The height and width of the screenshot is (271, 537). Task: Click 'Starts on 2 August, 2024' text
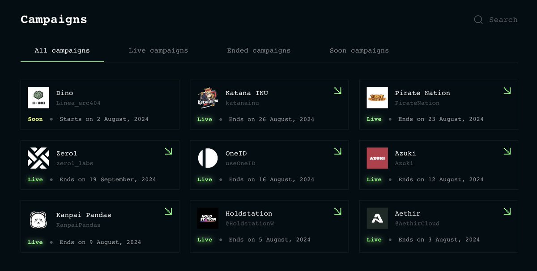point(104,119)
